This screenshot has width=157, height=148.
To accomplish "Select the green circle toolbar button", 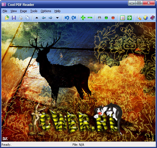I will (x=106, y=18).
